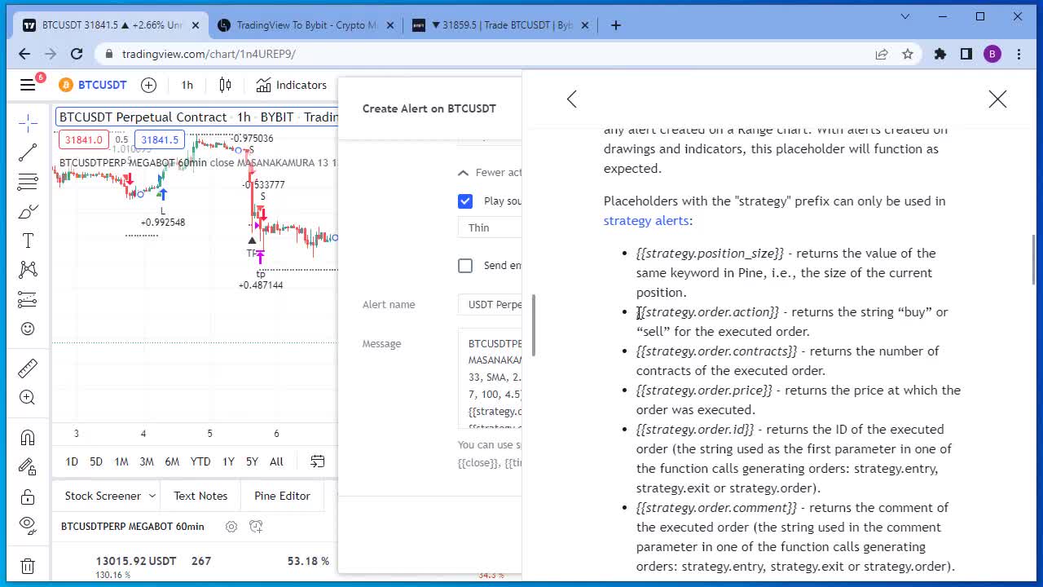This screenshot has width=1043, height=587.
Task: Click the sell price 31841.0 button
Action: coord(84,139)
